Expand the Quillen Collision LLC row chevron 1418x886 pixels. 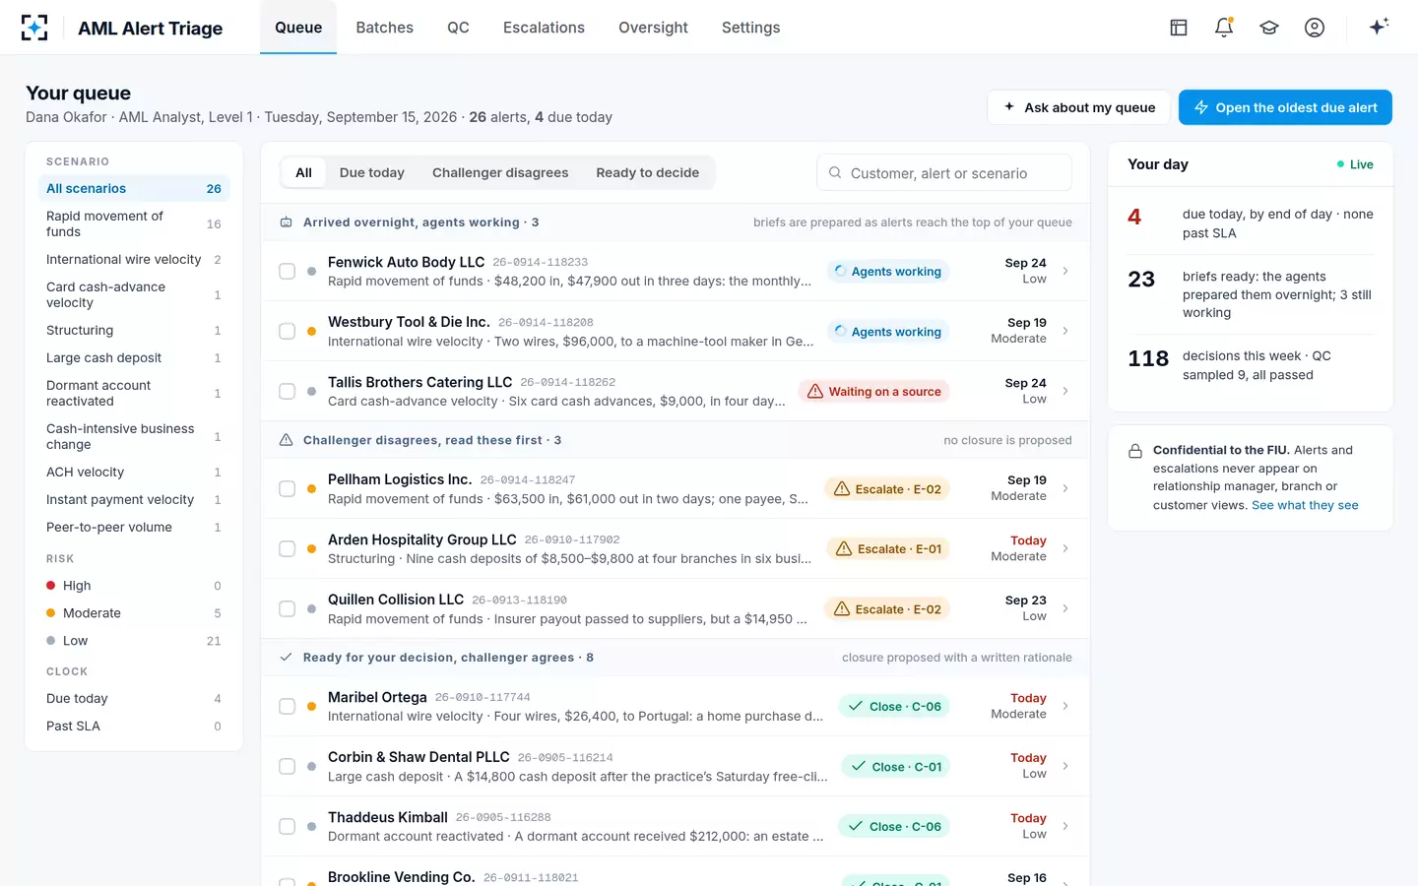1065,608
